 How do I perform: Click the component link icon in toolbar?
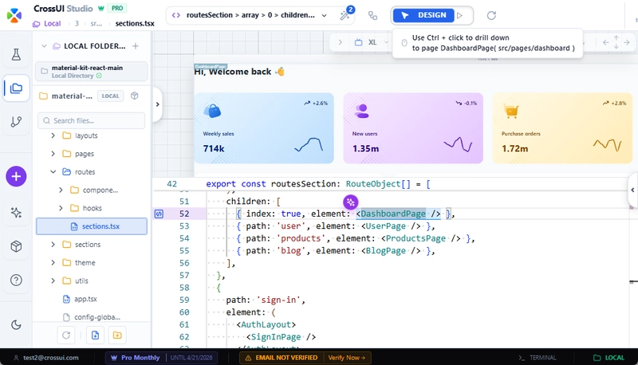(x=372, y=15)
